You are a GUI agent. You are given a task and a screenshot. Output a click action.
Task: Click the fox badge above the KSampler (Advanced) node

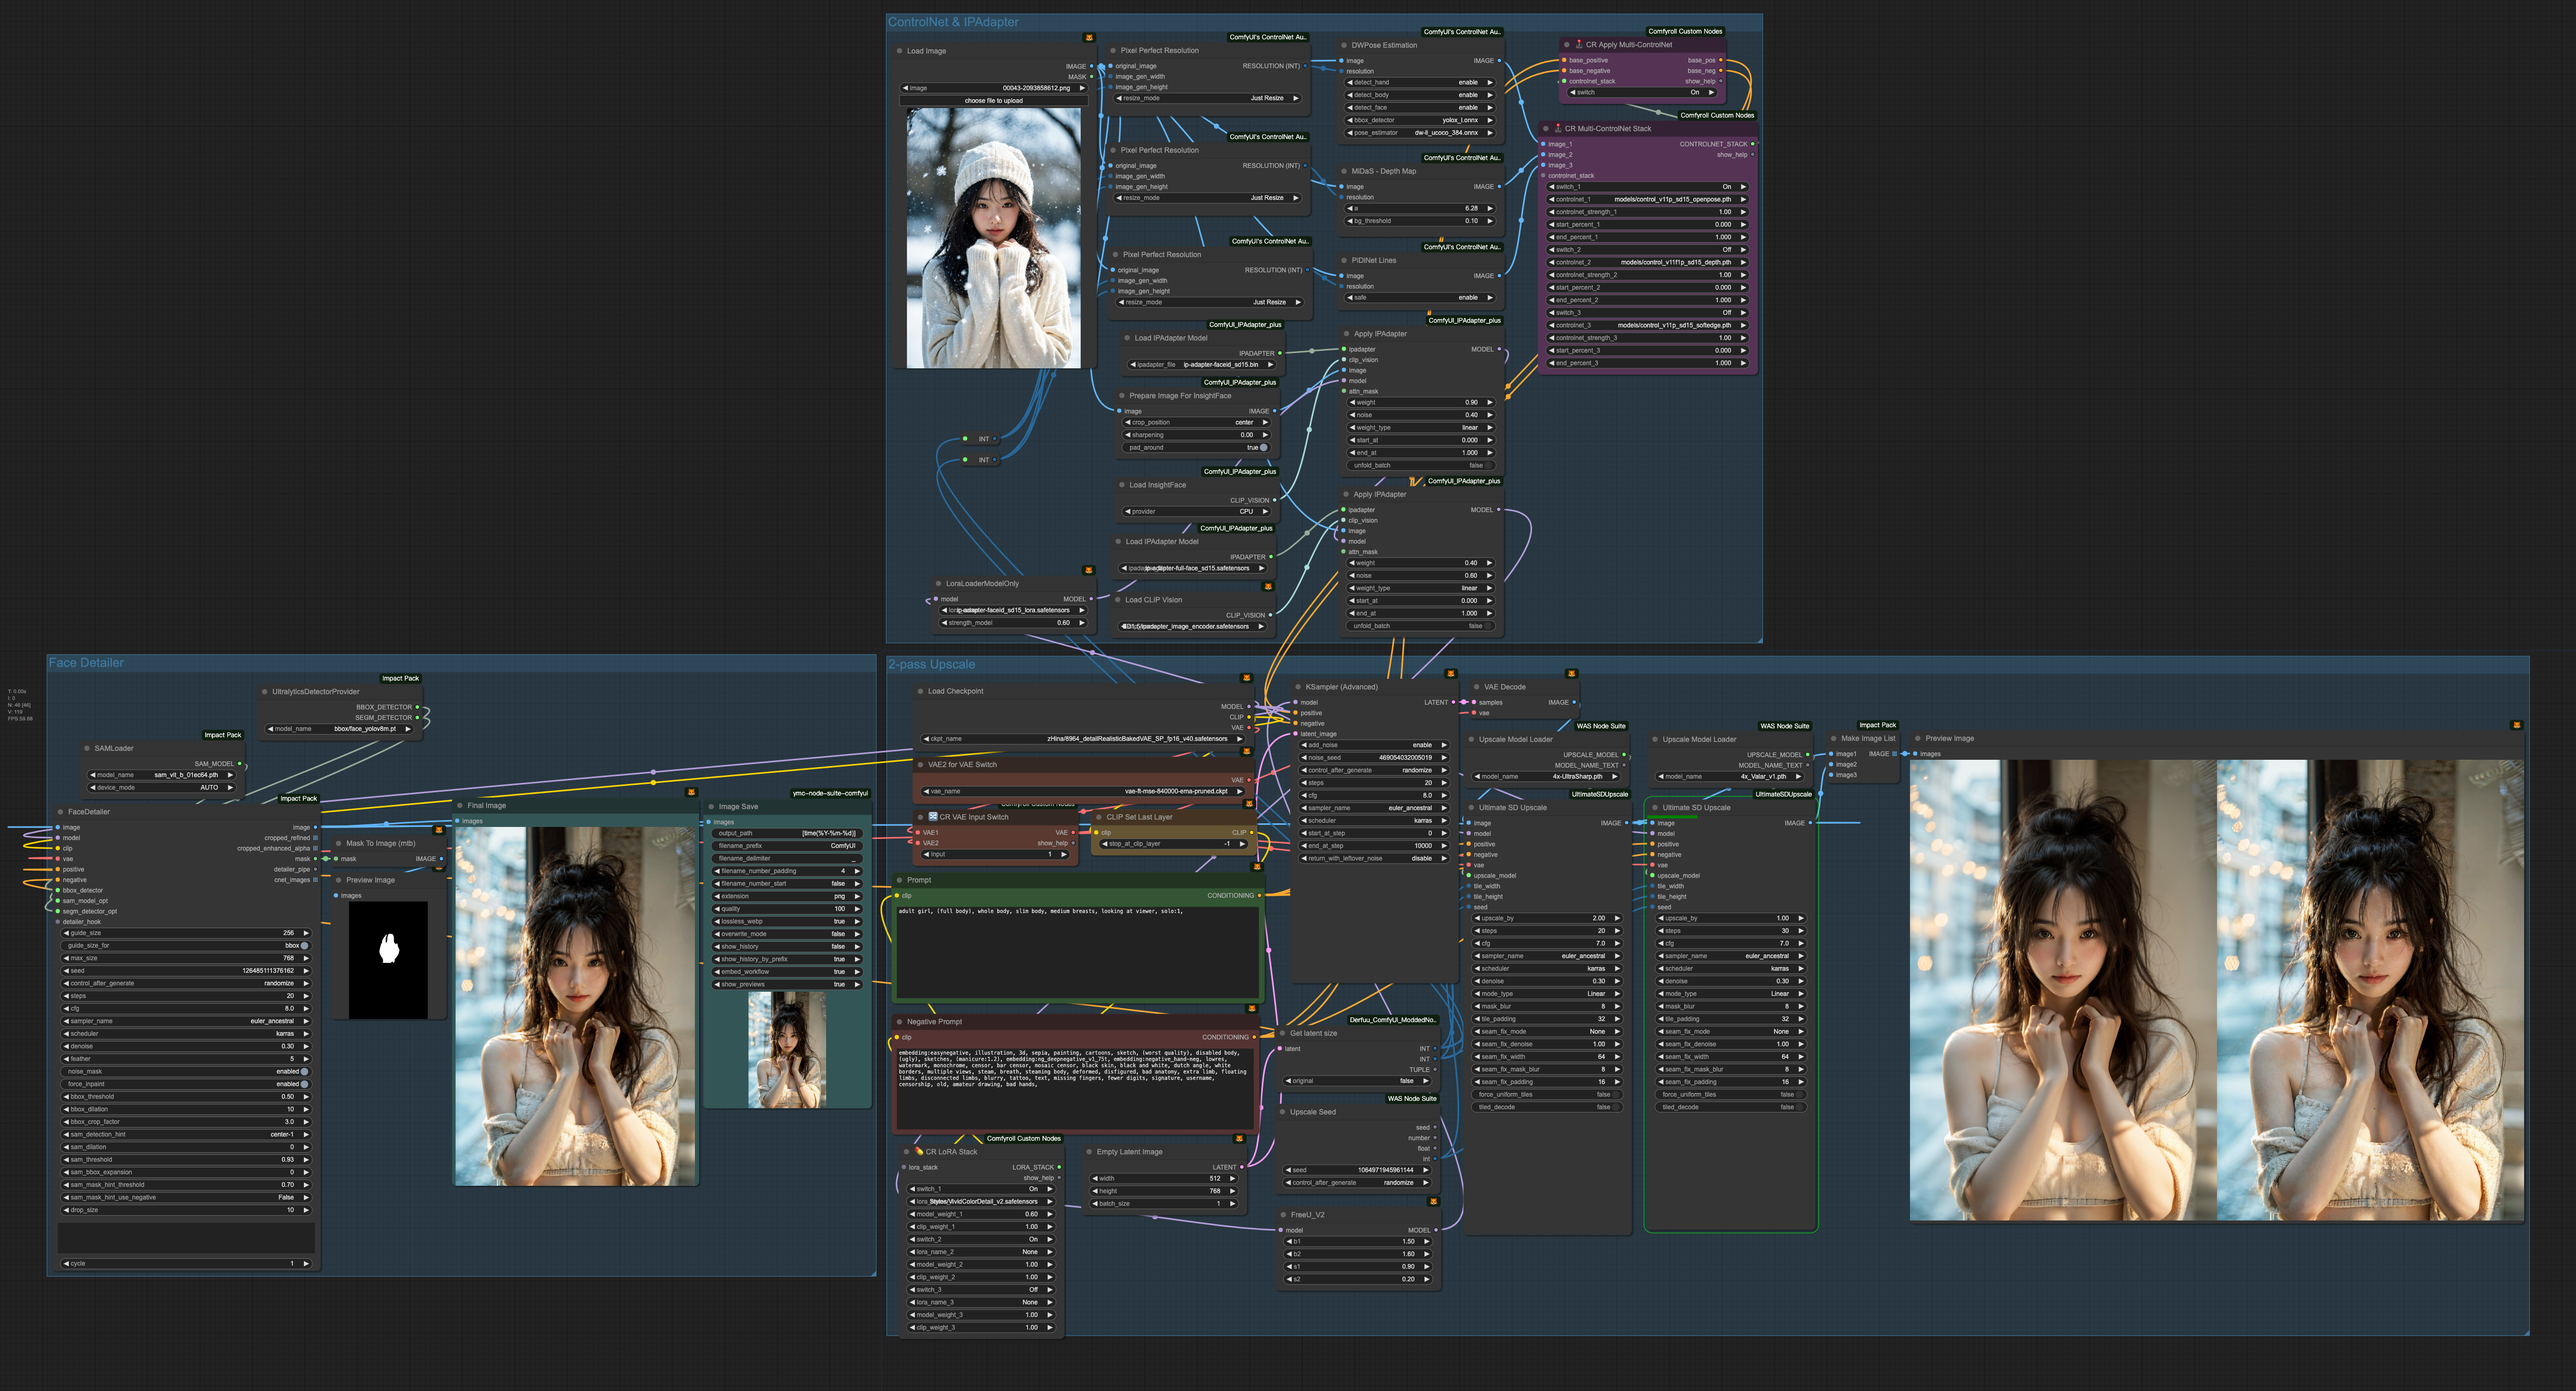click(x=1451, y=674)
